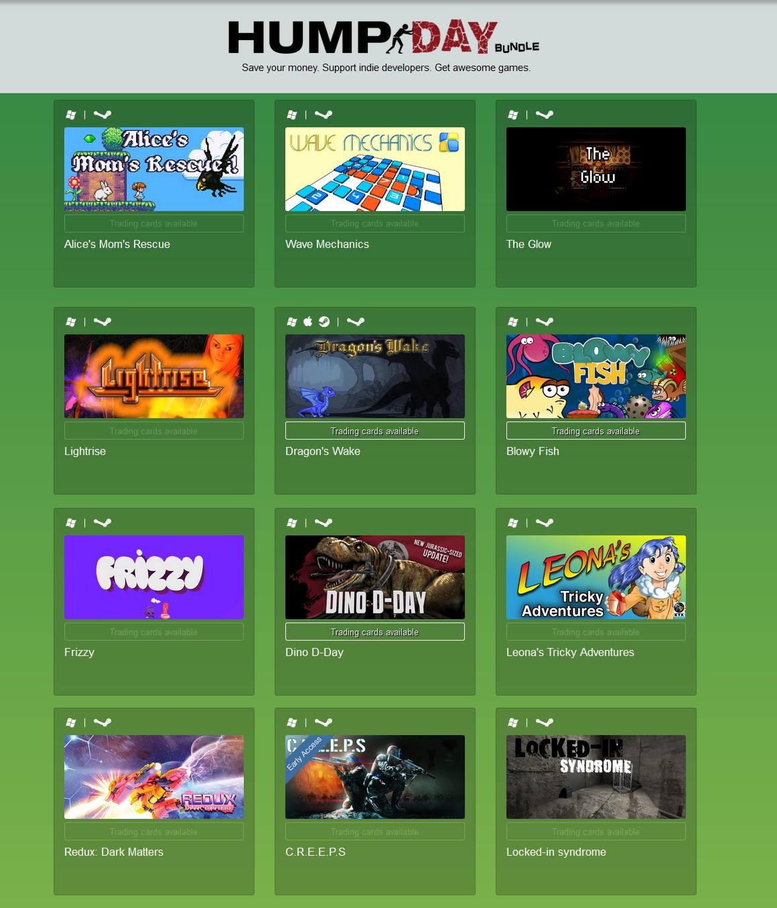Image resolution: width=777 pixels, height=908 pixels.
Task: Select the C.R.E.E.P.S title text
Action: (315, 852)
